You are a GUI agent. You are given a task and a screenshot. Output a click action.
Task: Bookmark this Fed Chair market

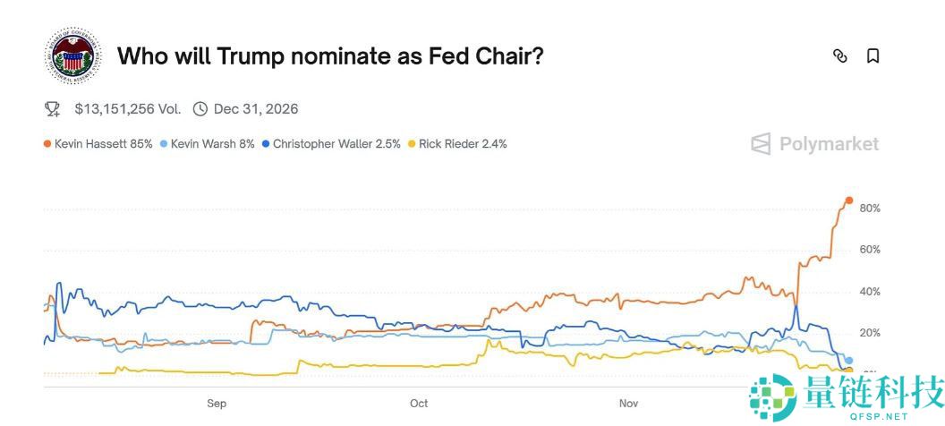(873, 55)
